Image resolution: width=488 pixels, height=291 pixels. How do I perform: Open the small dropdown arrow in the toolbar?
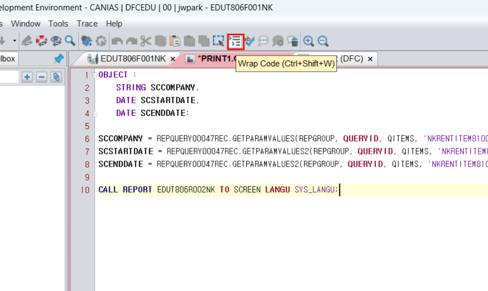14,41
